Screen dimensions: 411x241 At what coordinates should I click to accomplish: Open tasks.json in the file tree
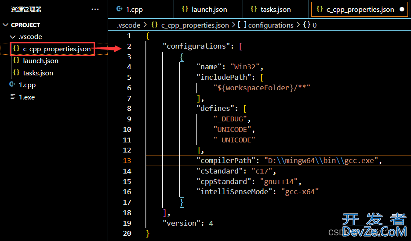(x=38, y=73)
